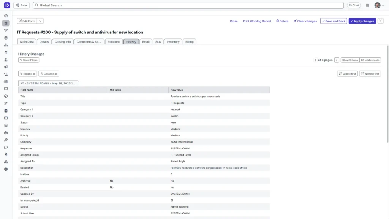Open the SLA tab

158,42
